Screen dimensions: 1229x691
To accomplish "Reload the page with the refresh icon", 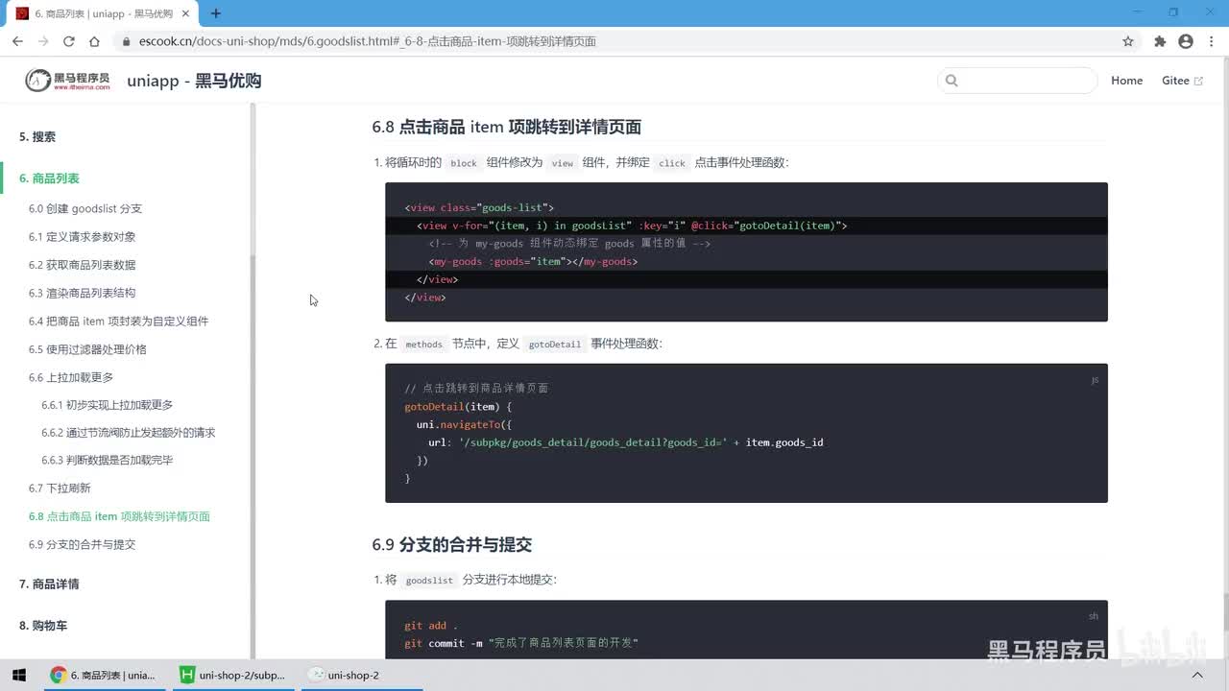I will [69, 41].
